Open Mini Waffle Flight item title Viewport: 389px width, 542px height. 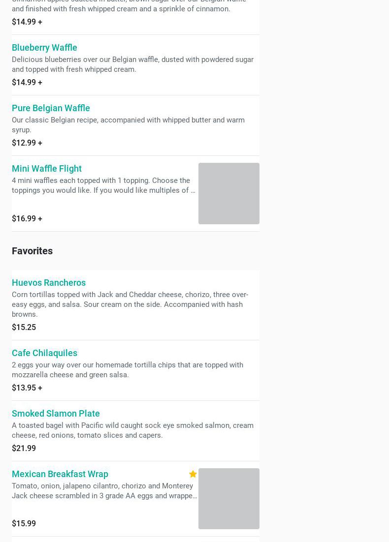pyautogui.click(x=47, y=168)
